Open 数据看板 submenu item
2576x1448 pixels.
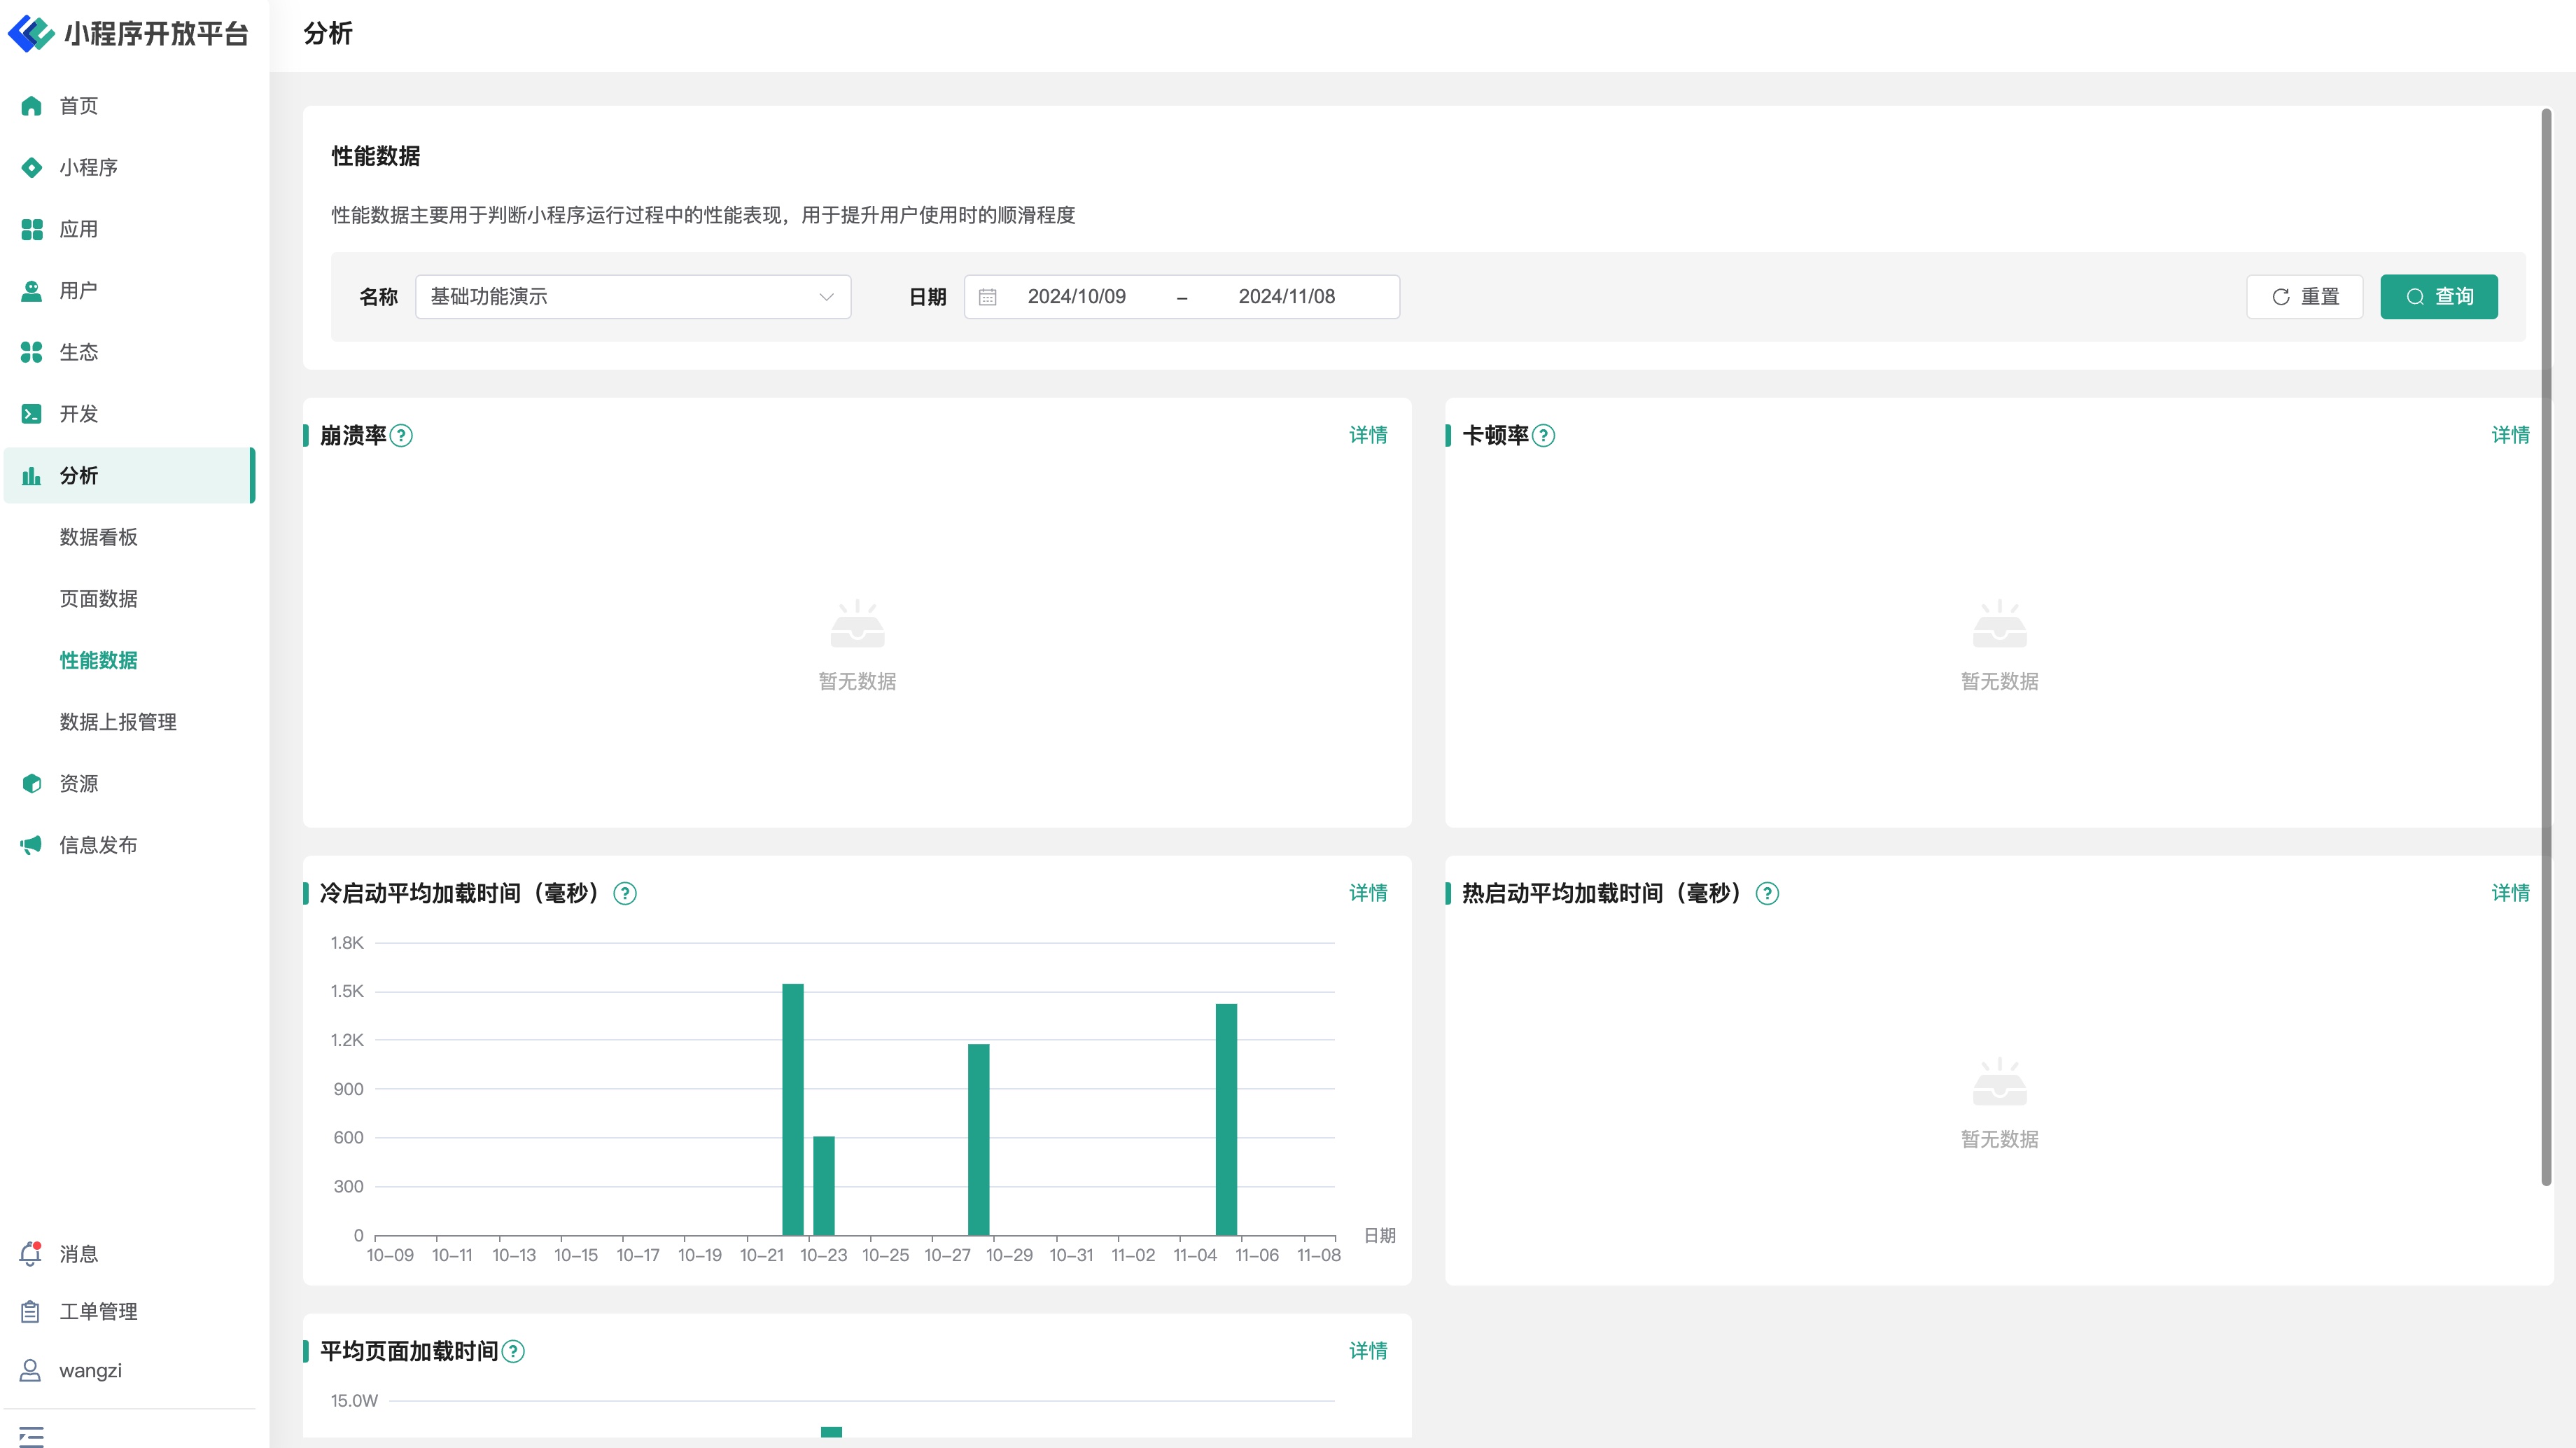(x=98, y=538)
